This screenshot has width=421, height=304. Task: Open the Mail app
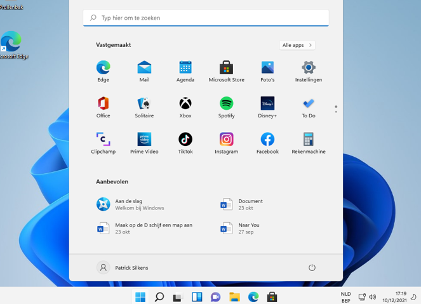pos(144,71)
